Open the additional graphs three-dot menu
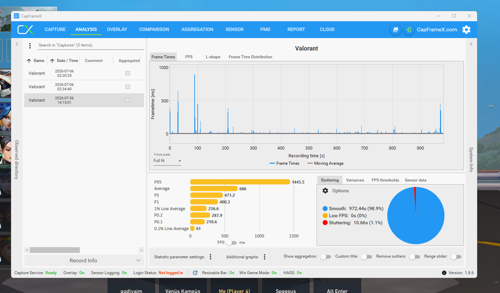Screen dimensions: 500x293 pos(265,257)
